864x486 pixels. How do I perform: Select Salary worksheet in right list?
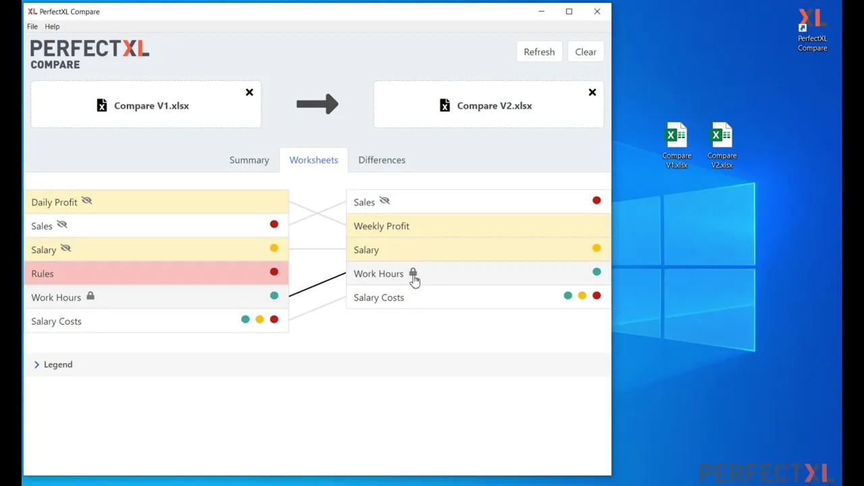click(479, 249)
